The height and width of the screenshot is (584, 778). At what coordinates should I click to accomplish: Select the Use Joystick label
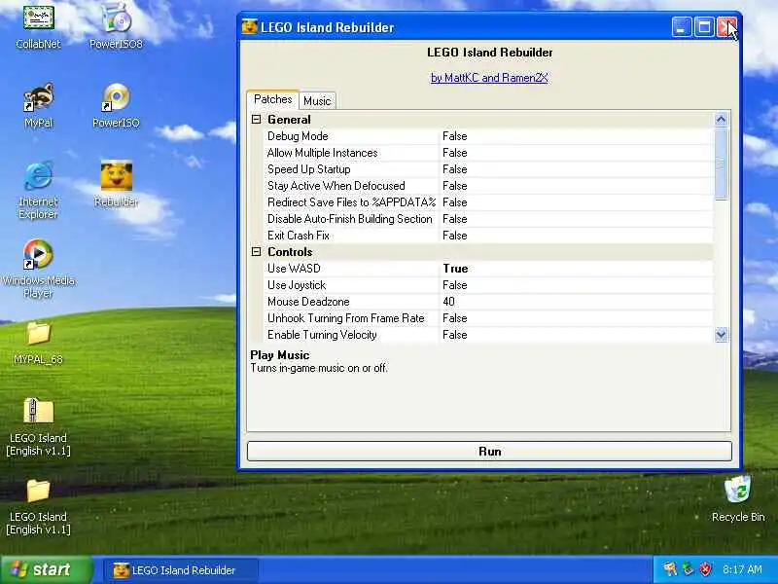[297, 285]
